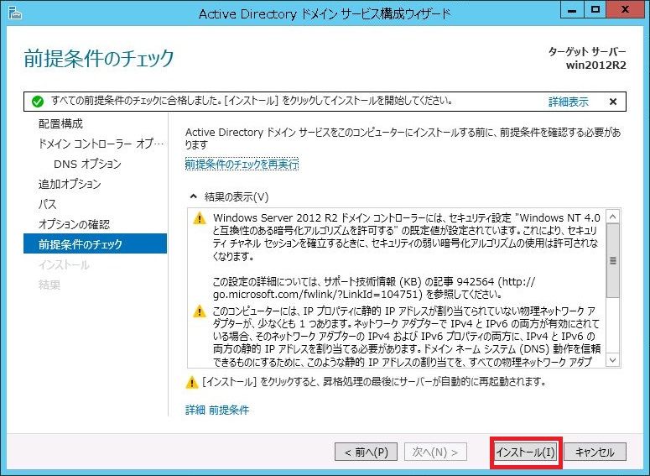This screenshot has height=476, width=650.
Task: Select the highlighted 前提条件のチェック step
Action: (x=96, y=243)
